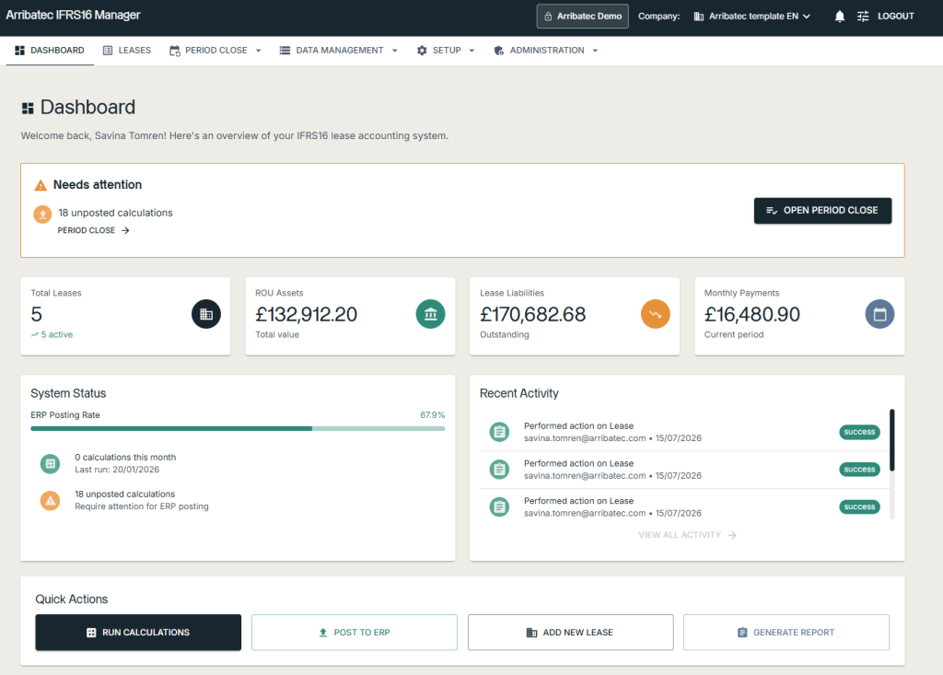
Task: Expand the Data Management menu
Action: (339, 51)
